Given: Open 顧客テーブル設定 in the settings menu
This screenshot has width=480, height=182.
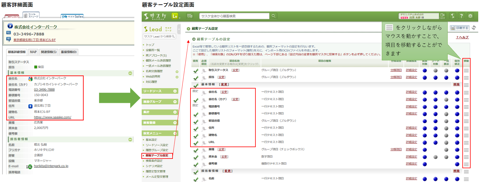Looking at the screenshot, I should pyautogui.click(x=157, y=156).
